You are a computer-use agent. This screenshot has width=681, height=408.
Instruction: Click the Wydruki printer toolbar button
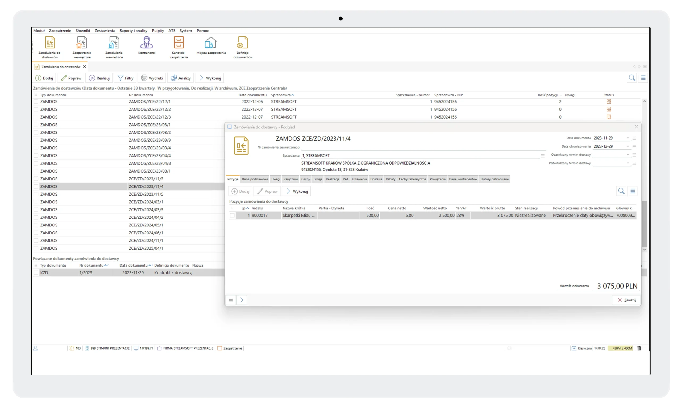(152, 78)
